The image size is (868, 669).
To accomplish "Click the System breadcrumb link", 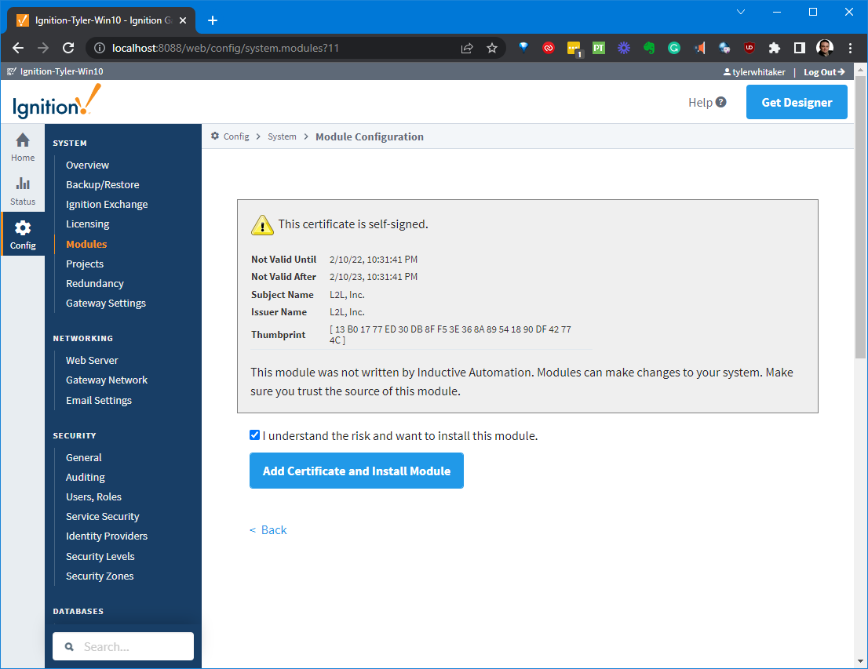I will 282,136.
